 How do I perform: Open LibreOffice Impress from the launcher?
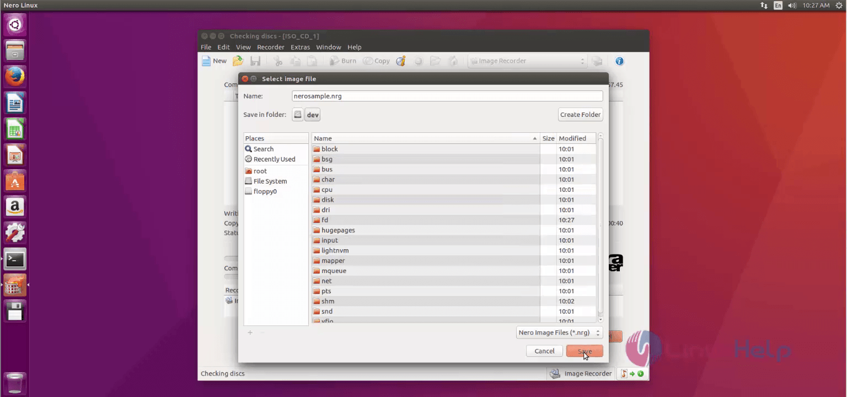(x=15, y=155)
